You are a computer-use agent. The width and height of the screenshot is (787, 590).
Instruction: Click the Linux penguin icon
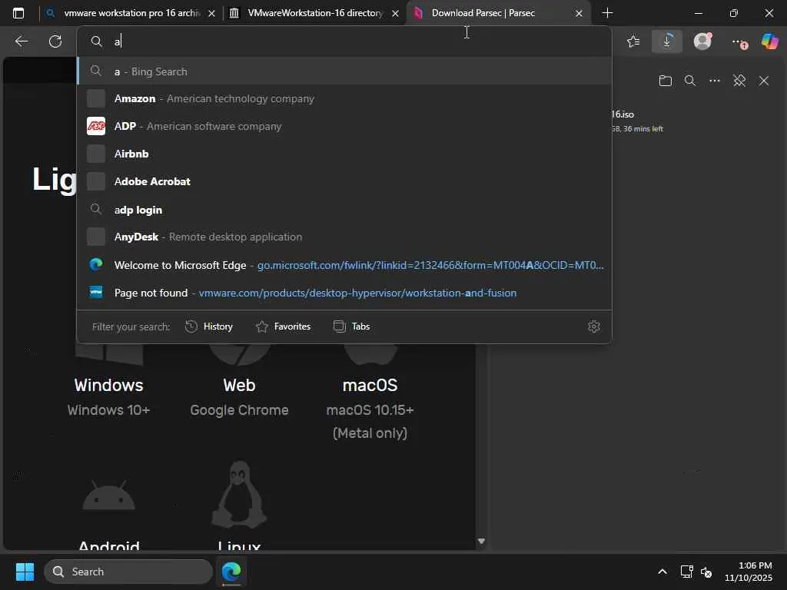coord(240,495)
